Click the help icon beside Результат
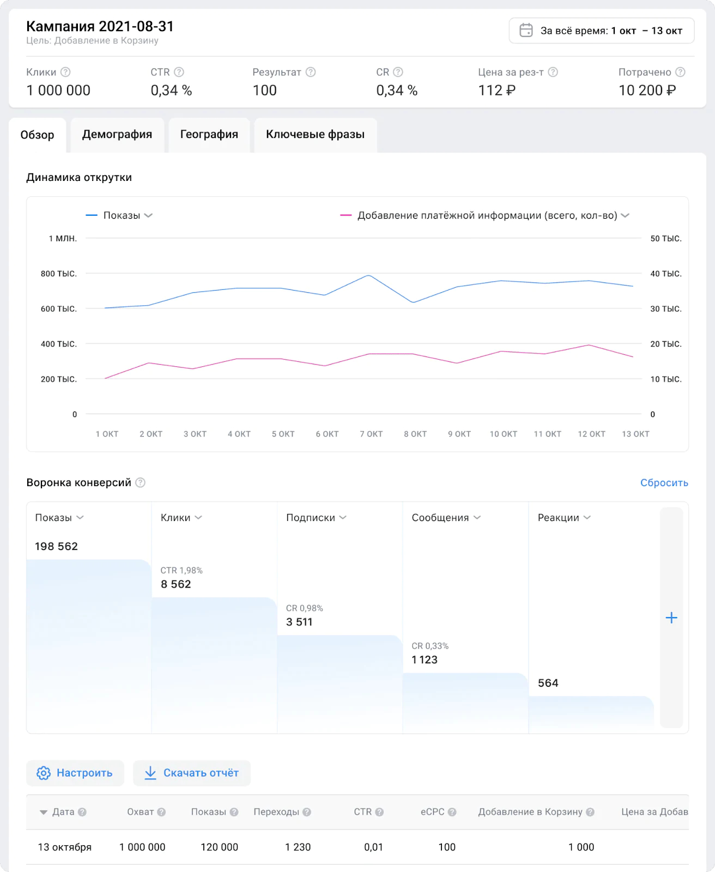 [x=311, y=72]
